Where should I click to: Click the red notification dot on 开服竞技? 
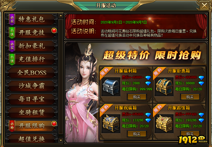(54, 30)
